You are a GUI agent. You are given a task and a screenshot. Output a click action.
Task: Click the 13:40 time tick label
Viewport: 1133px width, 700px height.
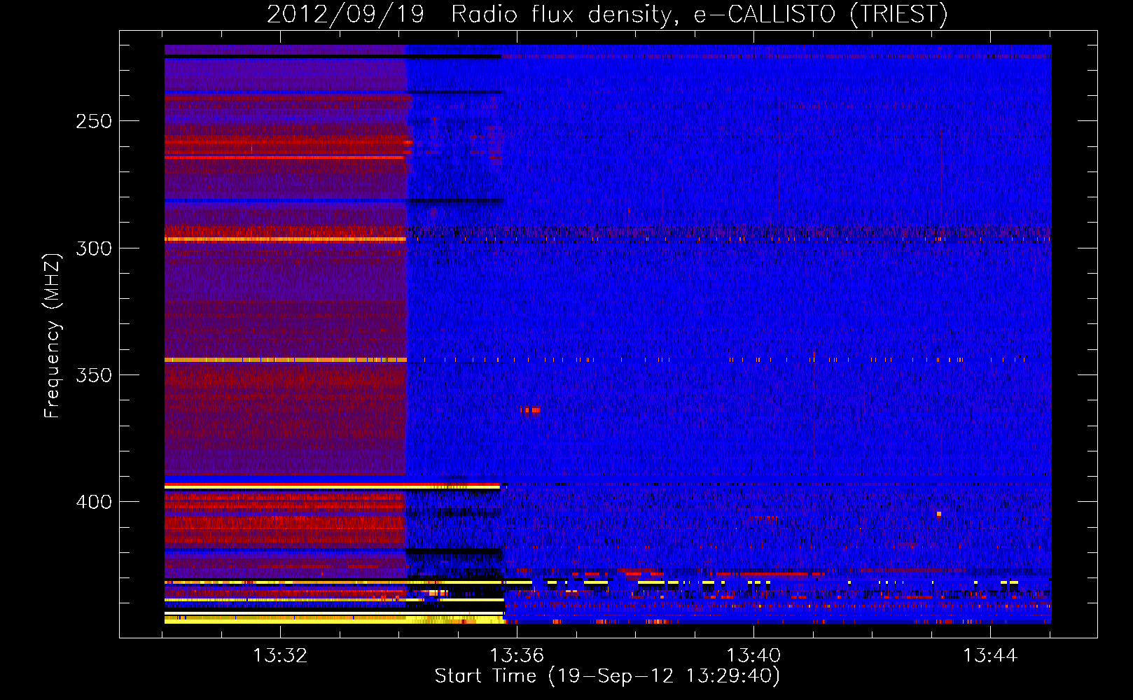[753, 655]
